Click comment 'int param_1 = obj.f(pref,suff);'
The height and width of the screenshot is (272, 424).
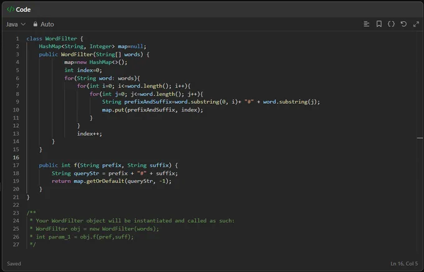(85, 237)
